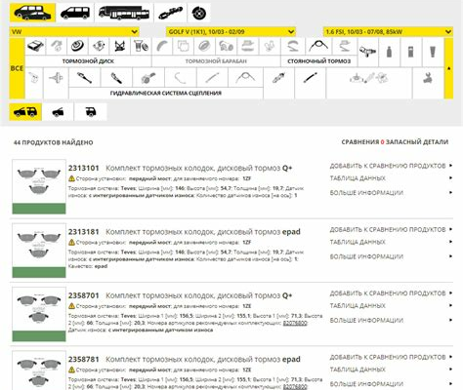Select the brake disc search icon in top row
The width and height of the screenshot is (463, 390).
click(199, 13)
